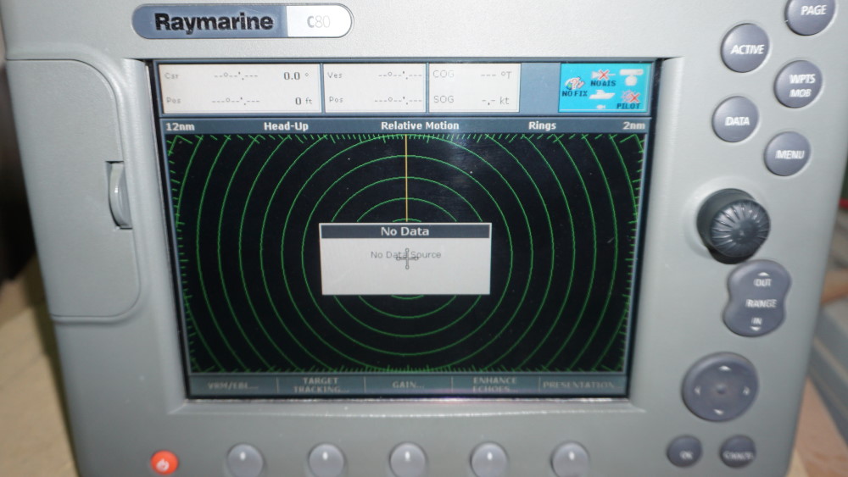Push the CANCEL button

738,453
